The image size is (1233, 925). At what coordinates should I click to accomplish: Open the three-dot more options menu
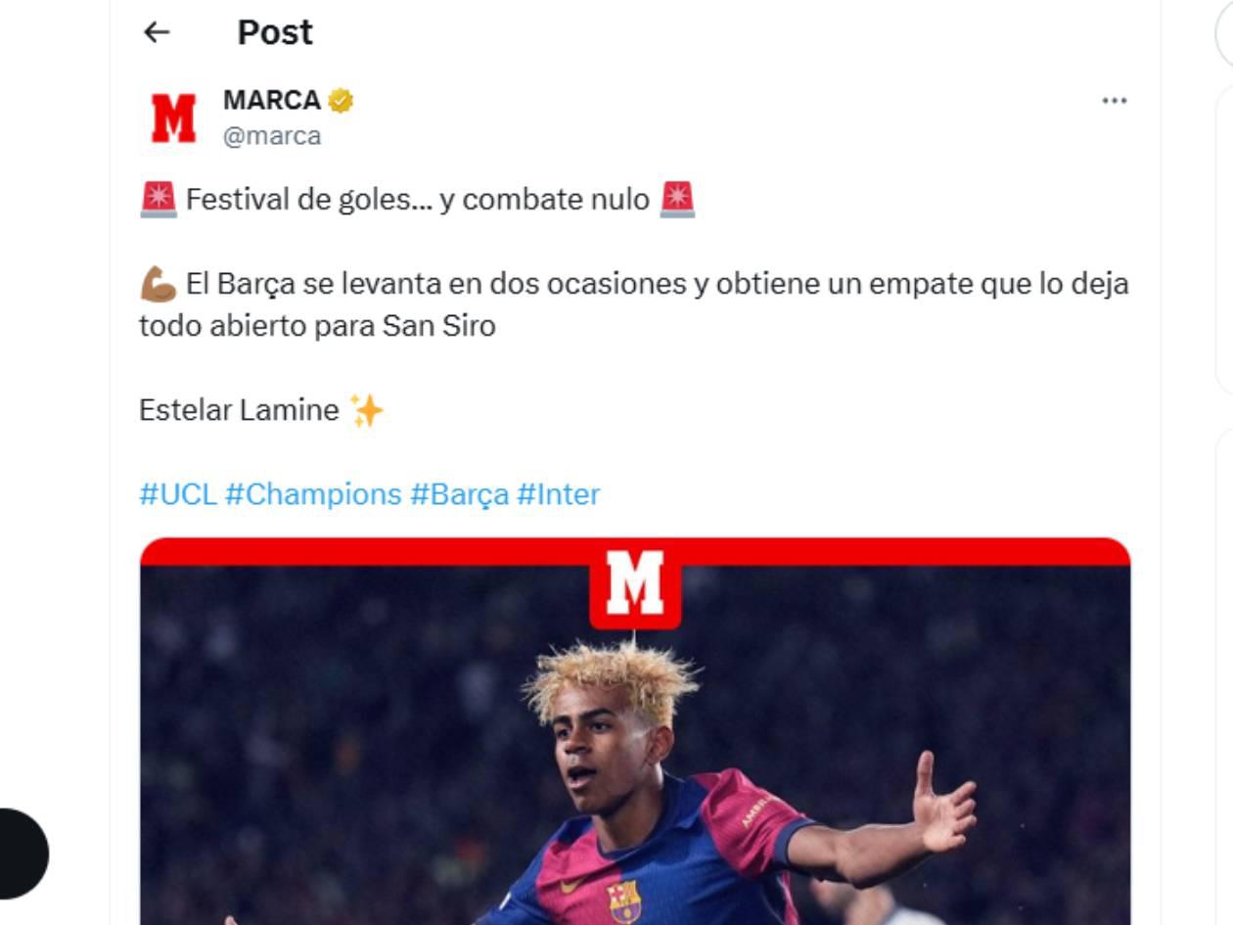tap(1114, 101)
